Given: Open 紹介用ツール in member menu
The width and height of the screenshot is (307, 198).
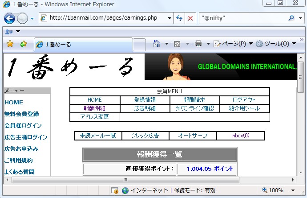Looking at the screenshot, I should (244, 108).
